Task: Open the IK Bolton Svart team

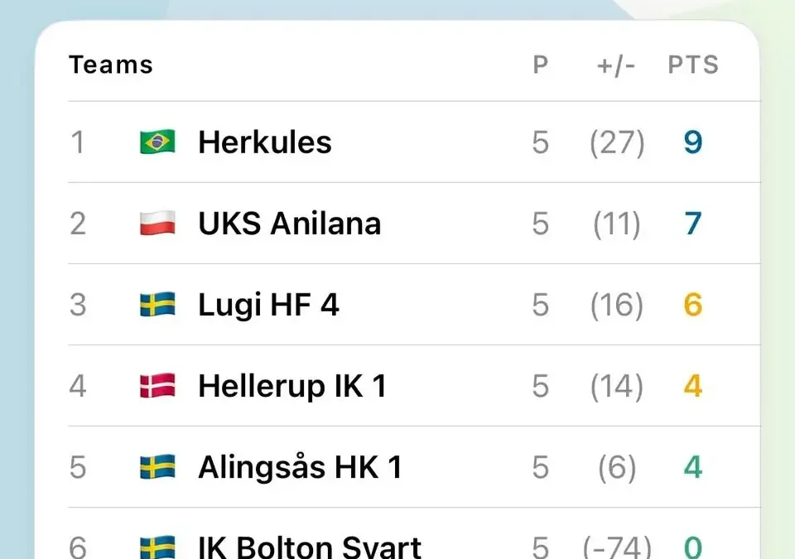Action: [x=309, y=547]
